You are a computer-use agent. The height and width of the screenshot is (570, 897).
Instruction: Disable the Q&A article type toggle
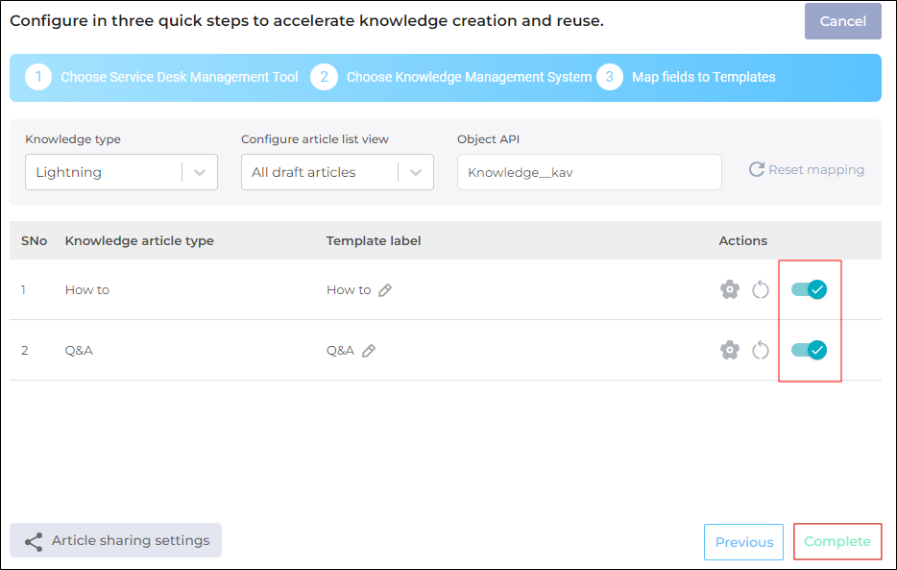pyautogui.click(x=809, y=350)
